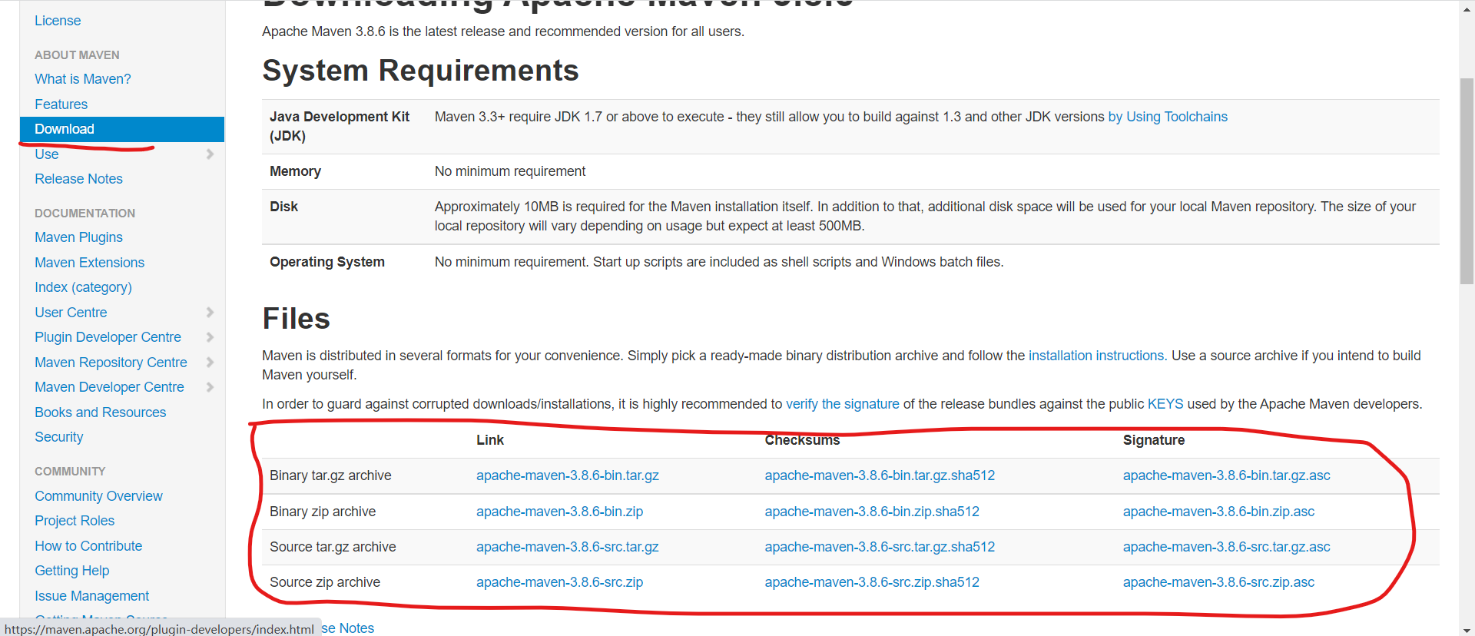Click the Memory row label
This screenshot has width=1475, height=636.
[295, 171]
